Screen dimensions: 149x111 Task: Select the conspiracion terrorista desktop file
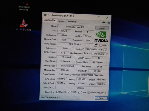point(24,7)
